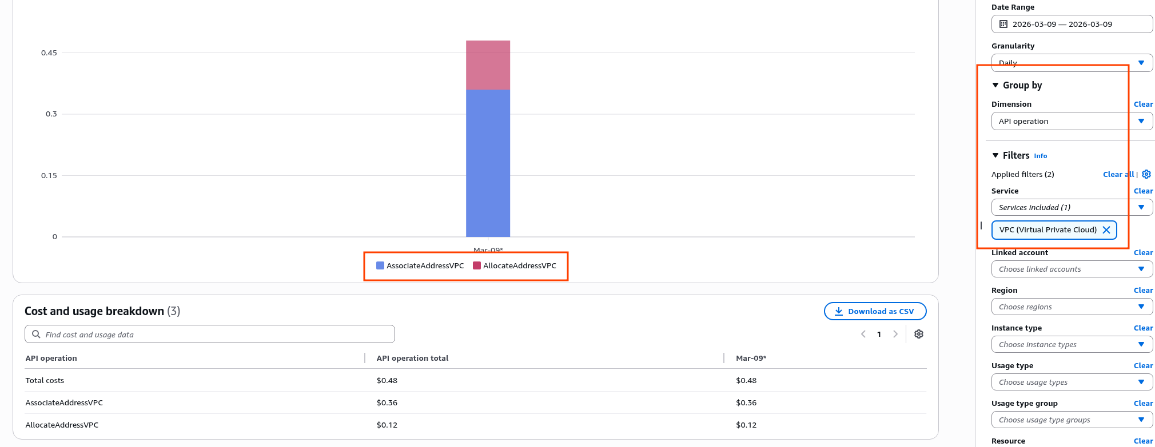Remove the VPC service filter chip
This screenshot has width=1155, height=447.
[1106, 230]
